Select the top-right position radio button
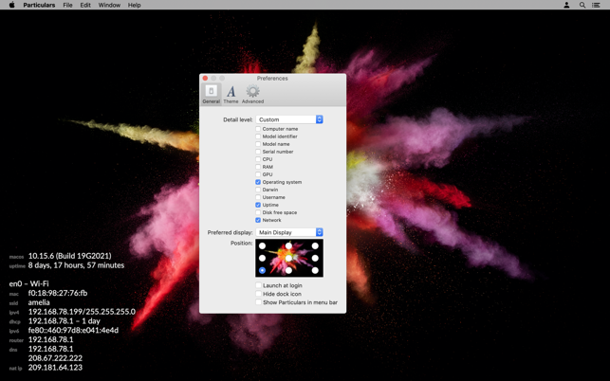 point(315,246)
